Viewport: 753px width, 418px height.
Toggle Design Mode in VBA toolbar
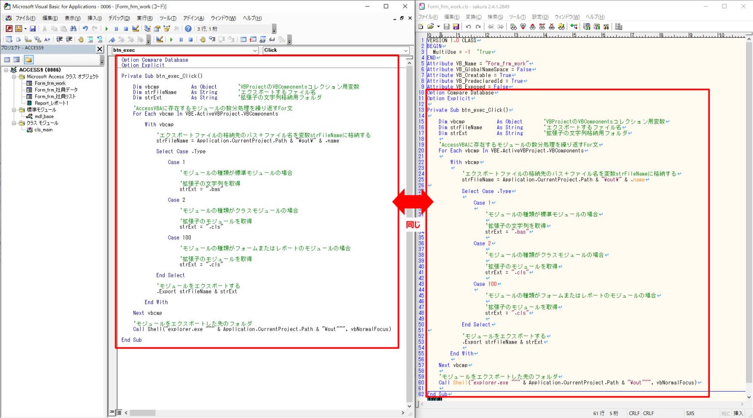136,29
